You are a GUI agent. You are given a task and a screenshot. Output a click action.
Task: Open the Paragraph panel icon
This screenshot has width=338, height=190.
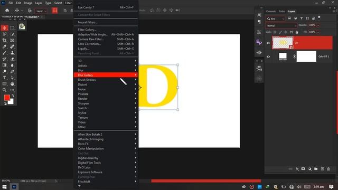pyautogui.click(x=259, y=22)
